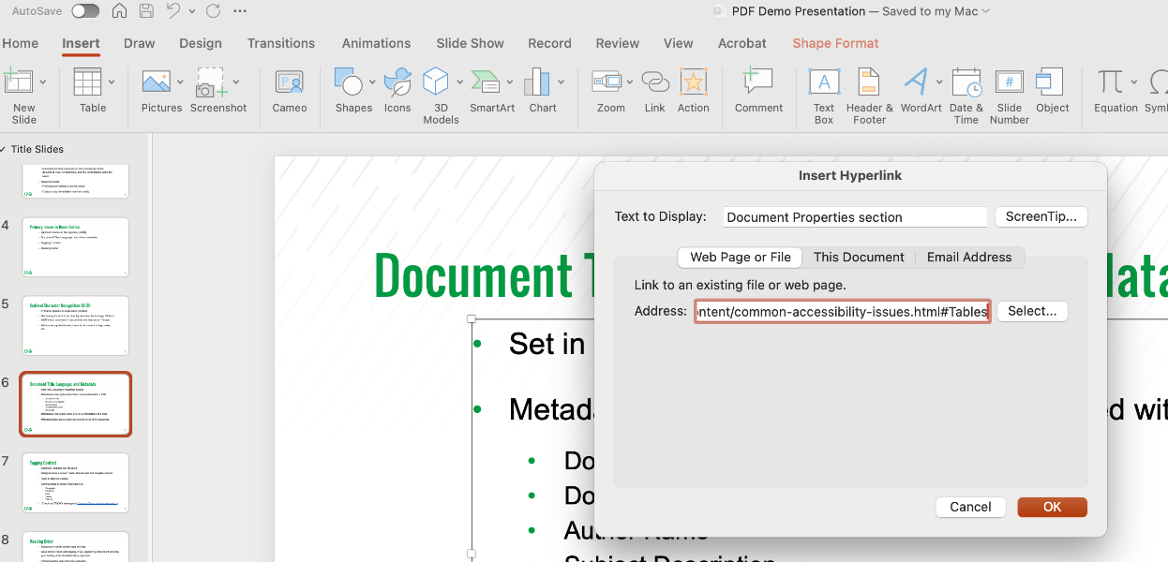Confirm the hyperlink with OK
1168x562 pixels.
pyautogui.click(x=1051, y=507)
